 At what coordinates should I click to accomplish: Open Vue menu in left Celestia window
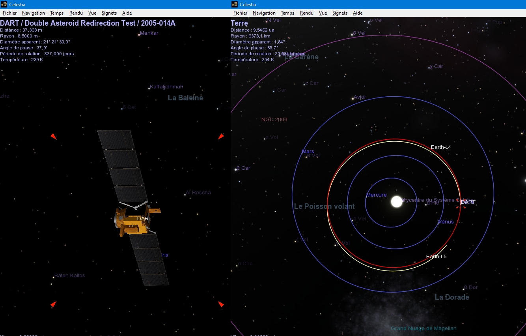(x=92, y=13)
